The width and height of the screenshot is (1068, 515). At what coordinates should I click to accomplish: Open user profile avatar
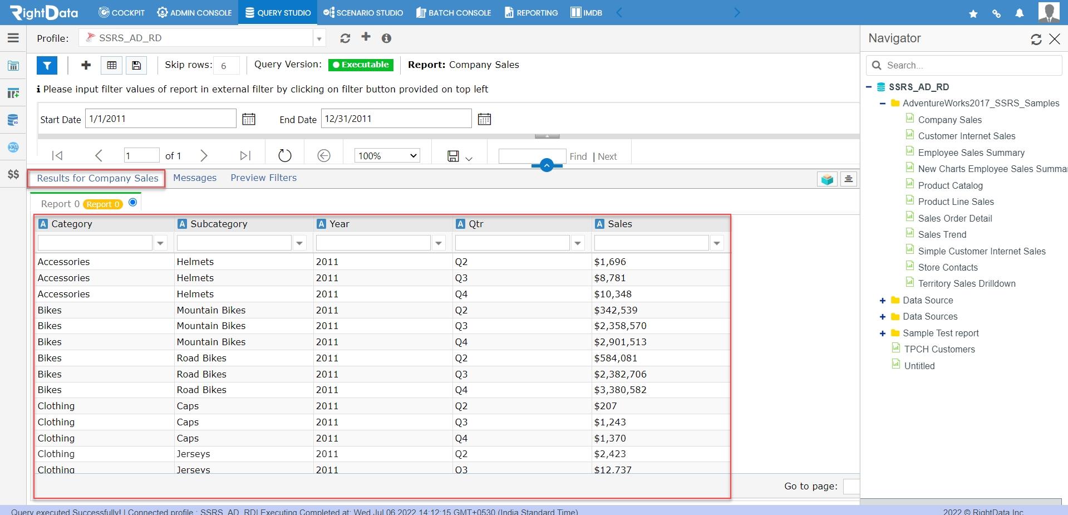[x=1049, y=12]
